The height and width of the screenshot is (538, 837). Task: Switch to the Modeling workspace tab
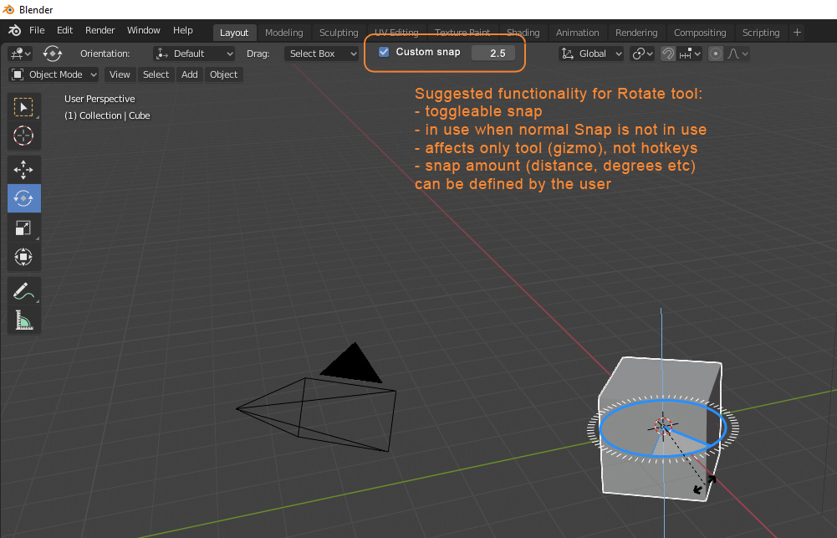284,33
